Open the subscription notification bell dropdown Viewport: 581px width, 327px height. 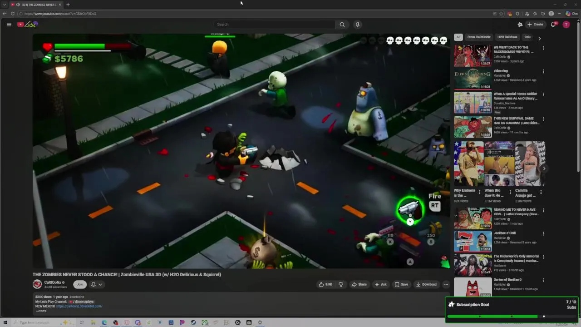click(96, 284)
